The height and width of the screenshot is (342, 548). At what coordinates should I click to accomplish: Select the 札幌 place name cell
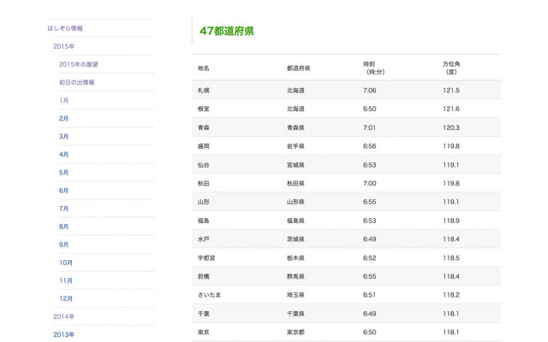coord(204,91)
